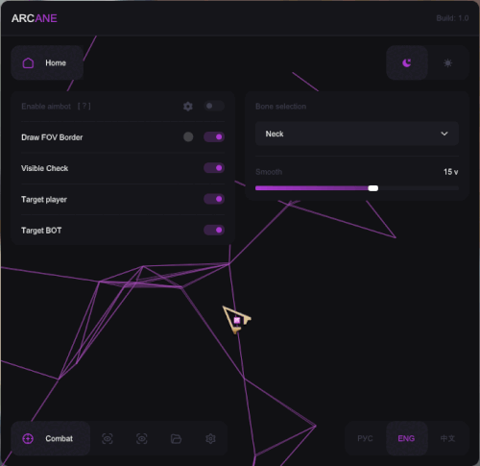Toggle the Draw FOV Border switch

point(214,137)
